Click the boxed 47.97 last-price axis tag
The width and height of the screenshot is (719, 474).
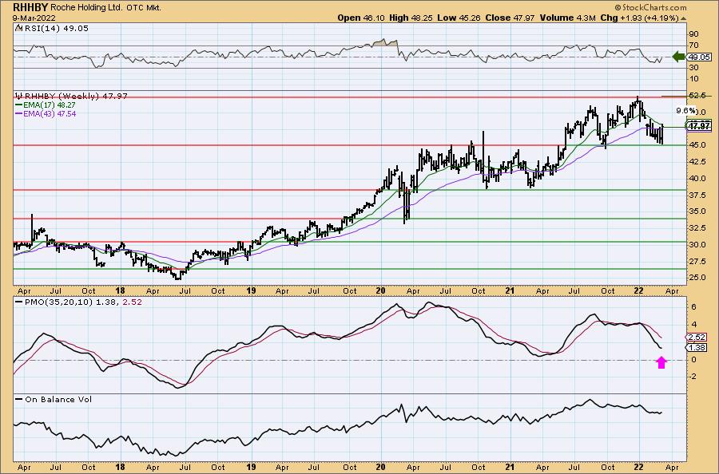pos(699,125)
